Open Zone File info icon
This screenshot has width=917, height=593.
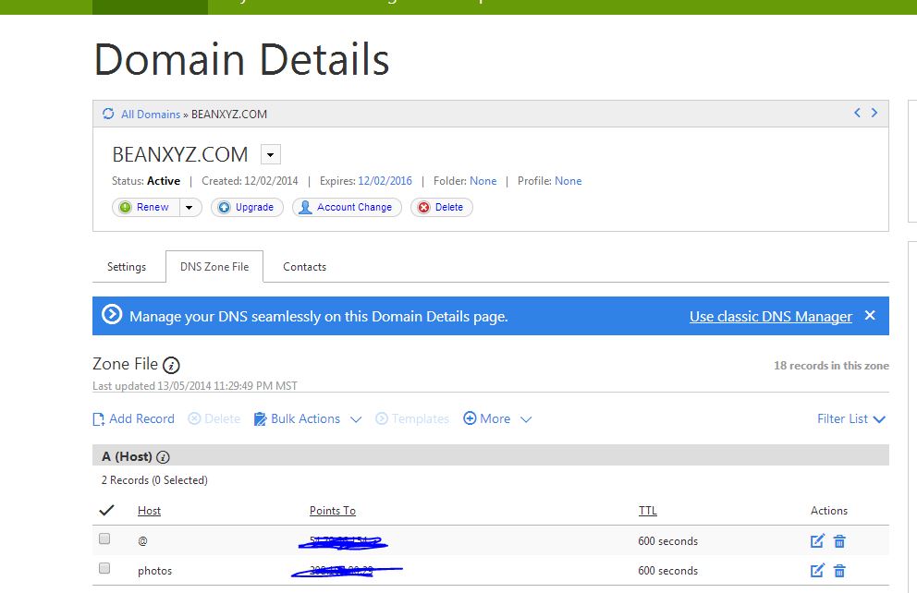tap(171, 365)
